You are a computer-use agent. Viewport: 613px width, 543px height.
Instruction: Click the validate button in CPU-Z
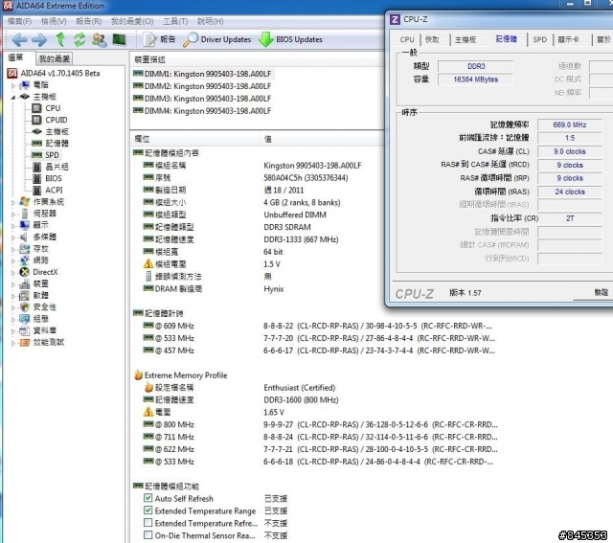(594, 292)
